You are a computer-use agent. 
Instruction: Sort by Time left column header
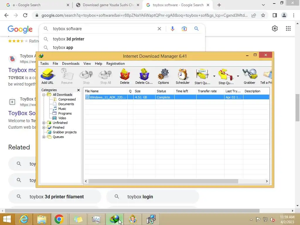pyautogui.click(x=185, y=91)
